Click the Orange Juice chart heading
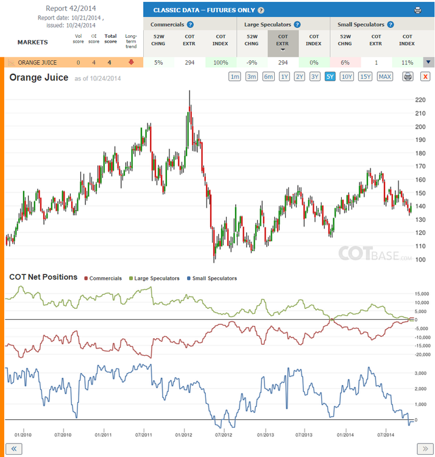This screenshot has width=435, height=457. pyautogui.click(x=39, y=77)
